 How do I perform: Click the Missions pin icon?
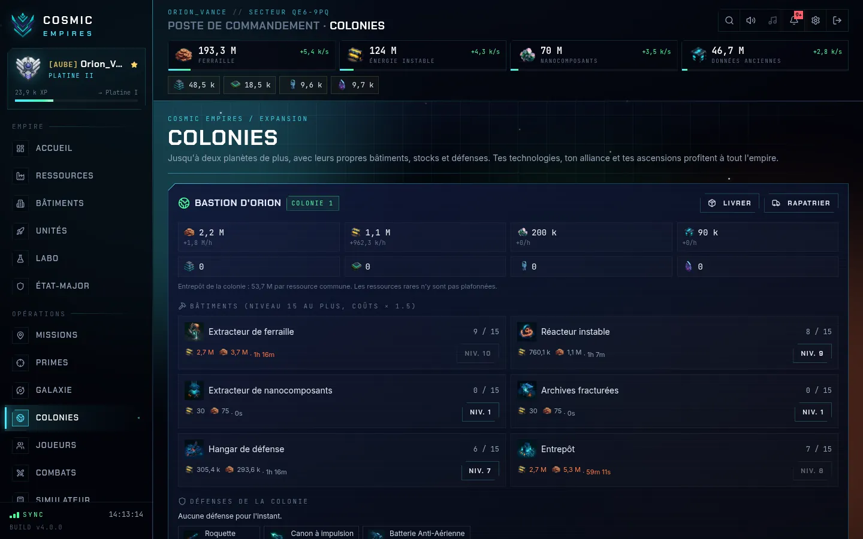20,335
